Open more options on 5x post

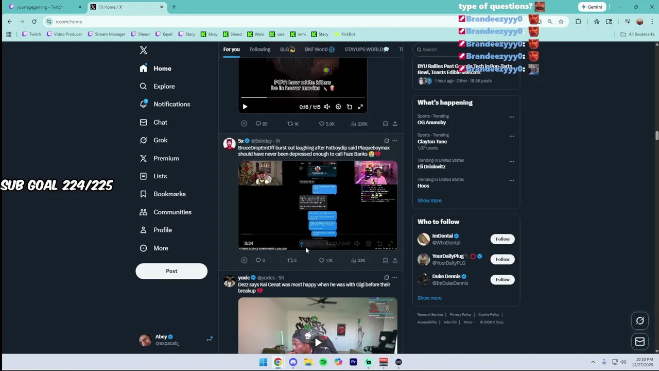point(395,141)
